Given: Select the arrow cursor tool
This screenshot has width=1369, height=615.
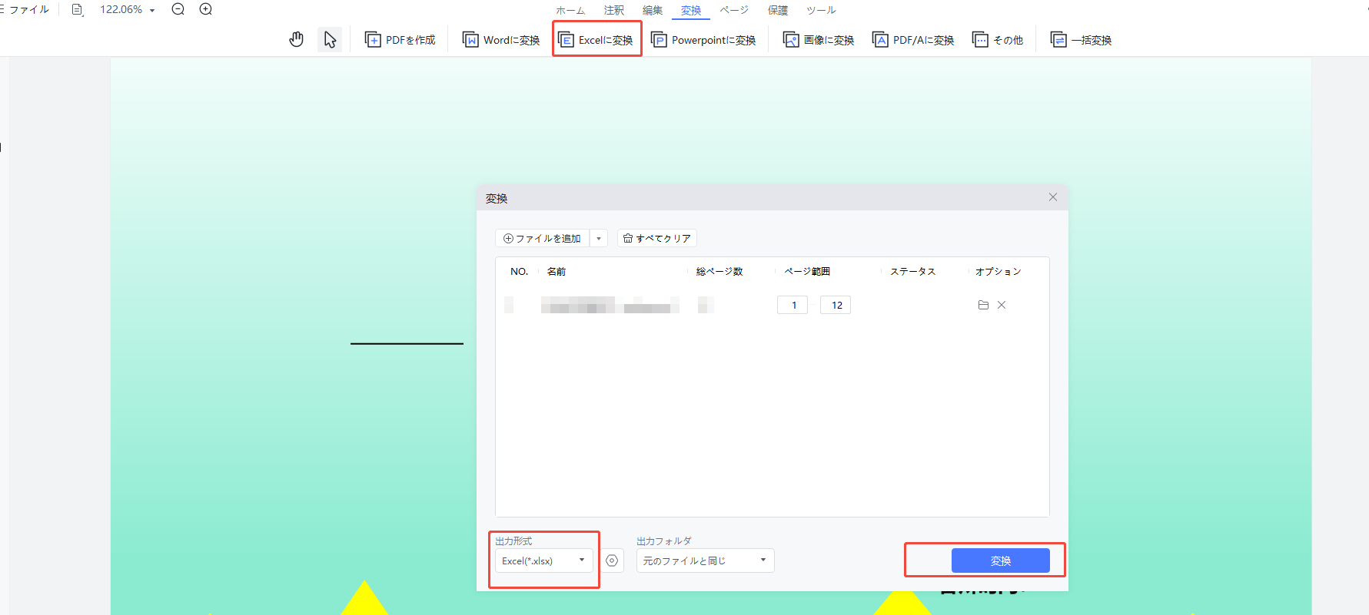Looking at the screenshot, I should [x=330, y=39].
